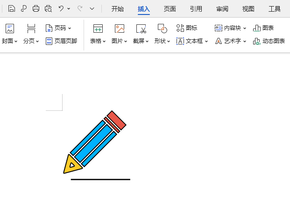Open the 工具 tab

275,9
